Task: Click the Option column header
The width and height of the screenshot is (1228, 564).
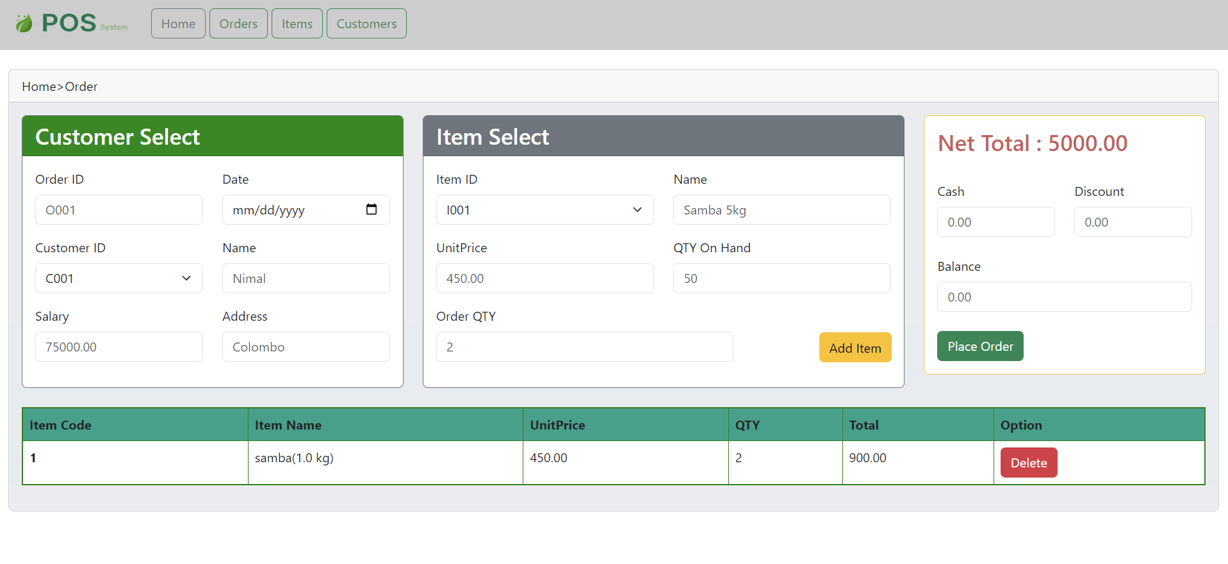Action: pyautogui.click(x=1099, y=425)
